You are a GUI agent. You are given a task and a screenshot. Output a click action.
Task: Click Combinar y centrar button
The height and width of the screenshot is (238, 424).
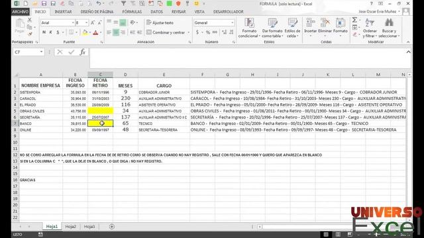pyautogui.click(x=166, y=32)
